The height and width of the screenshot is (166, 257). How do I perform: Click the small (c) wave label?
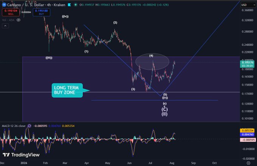pyautogui.click(x=165, y=103)
